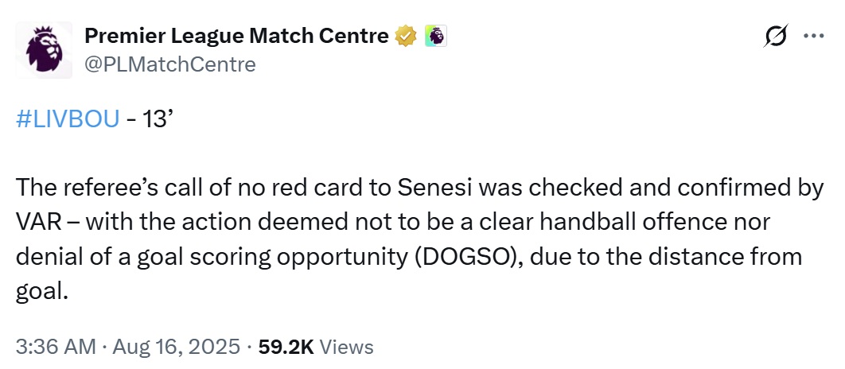Click the word handball in the post
Viewport: 845px width, 369px height.
point(570,222)
